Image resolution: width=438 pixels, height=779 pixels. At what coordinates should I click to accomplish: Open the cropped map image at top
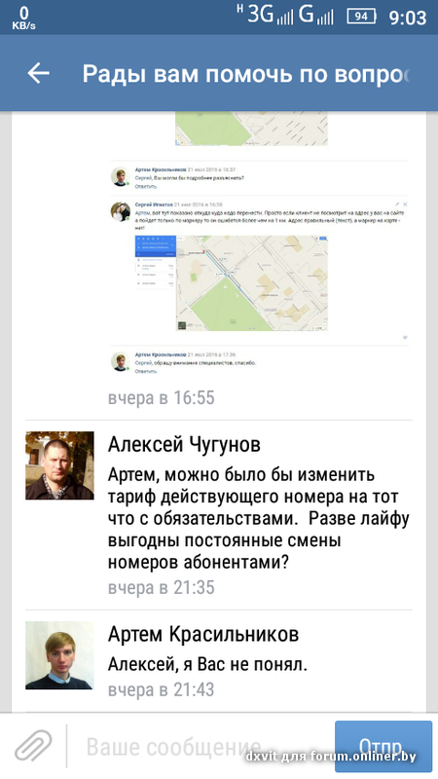(x=251, y=129)
